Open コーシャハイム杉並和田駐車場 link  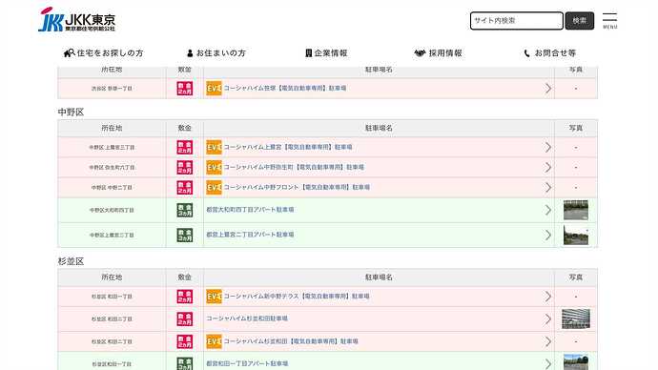click(x=247, y=319)
